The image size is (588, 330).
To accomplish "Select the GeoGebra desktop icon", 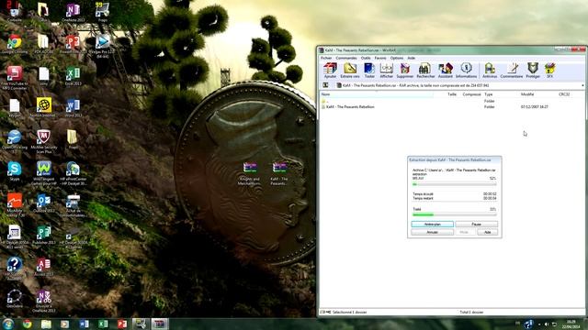I will tap(15, 299).
